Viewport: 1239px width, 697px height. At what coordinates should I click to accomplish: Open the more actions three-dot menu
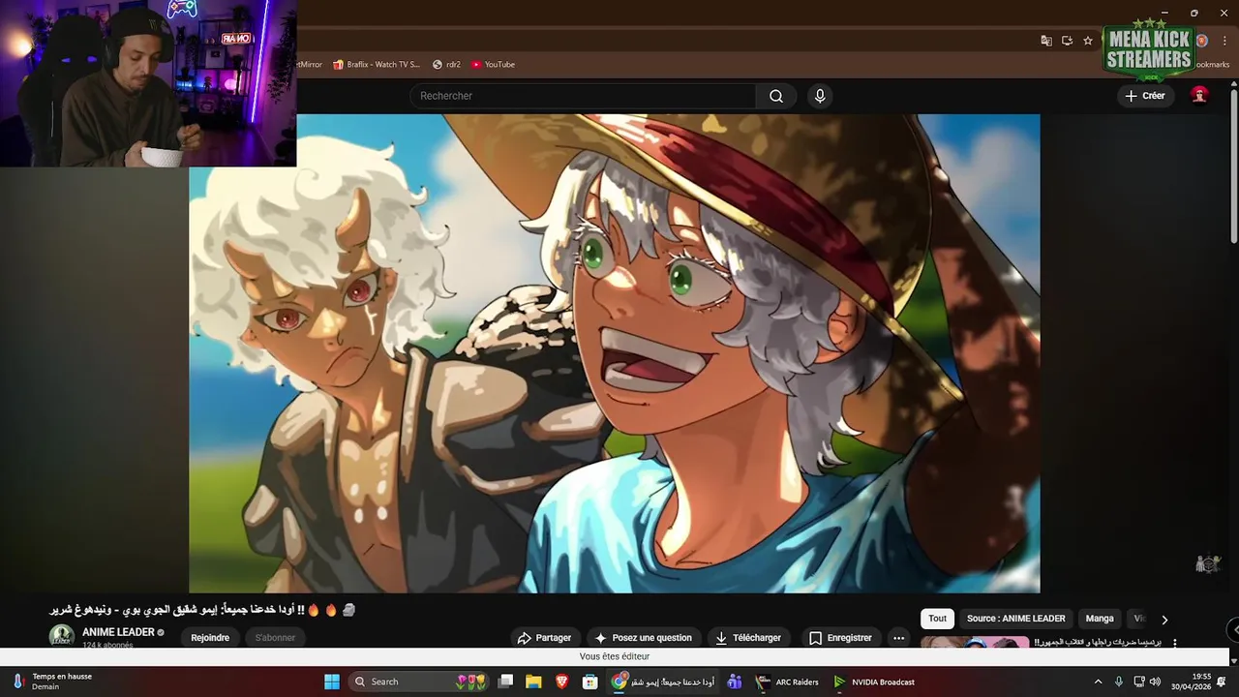point(898,638)
